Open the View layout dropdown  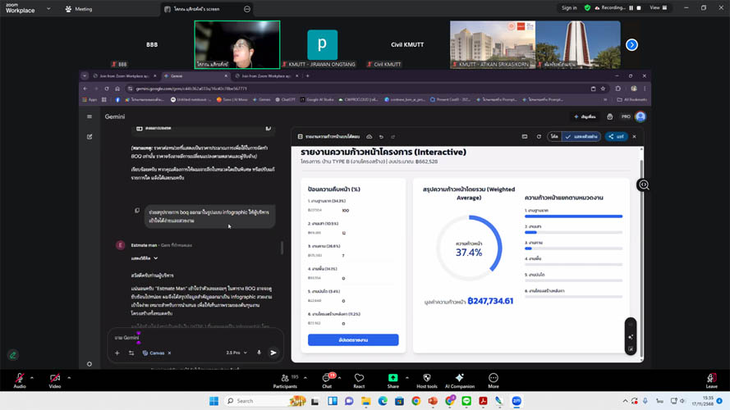(658, 8)
